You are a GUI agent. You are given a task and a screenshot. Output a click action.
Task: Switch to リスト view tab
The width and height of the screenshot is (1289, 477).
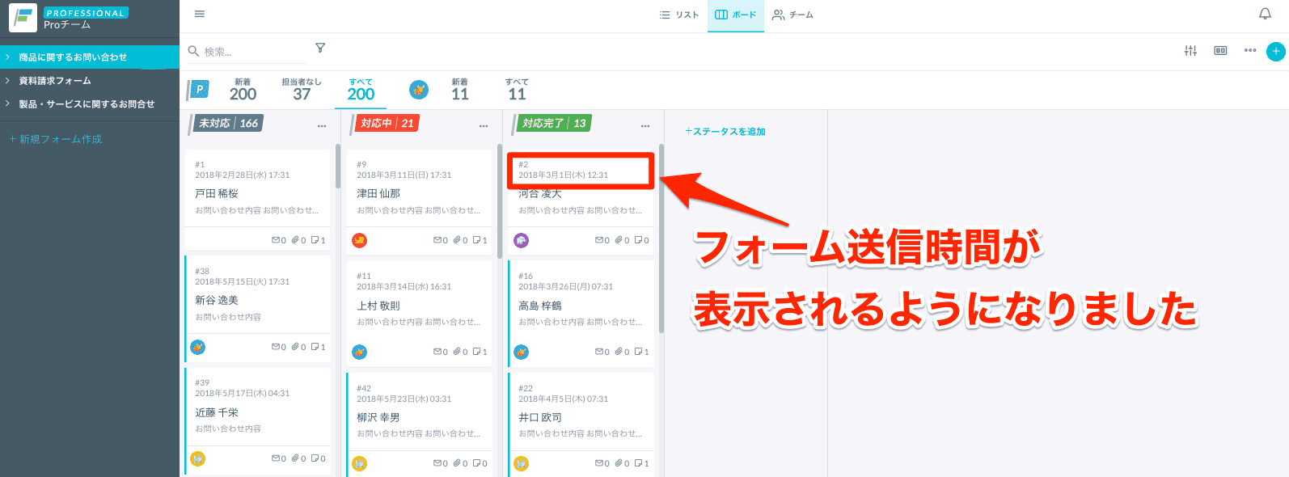[x=679, y=15]
